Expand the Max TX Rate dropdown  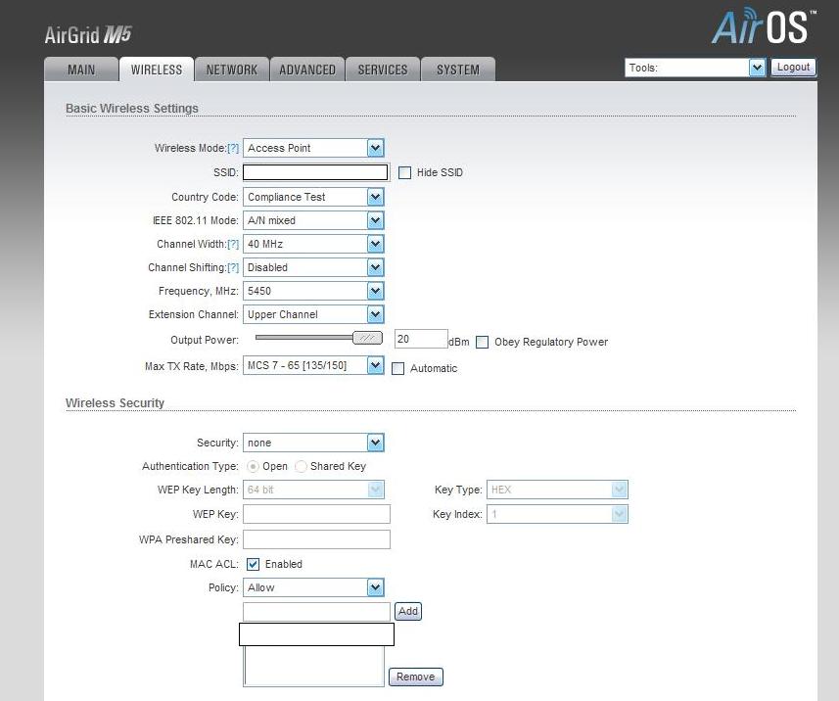(x=313, y=365)
